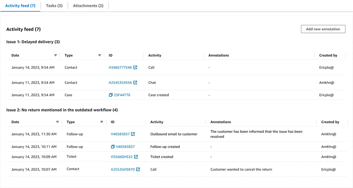Open ticket ID link V55ddGHS32
This screenshot has width=353, height=188.
[121, 157]
